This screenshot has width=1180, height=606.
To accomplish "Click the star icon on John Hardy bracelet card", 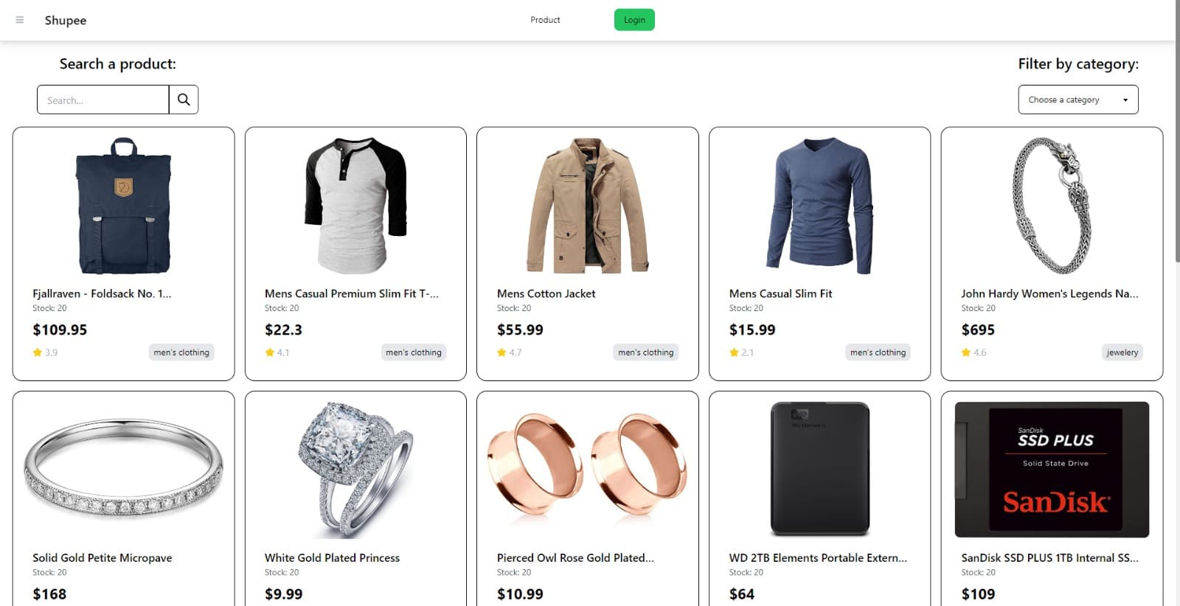I will pyautogui.click(x=965, y=352).
